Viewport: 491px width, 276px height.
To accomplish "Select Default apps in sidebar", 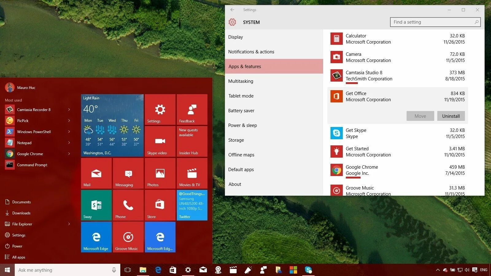I will pos(274,169).
